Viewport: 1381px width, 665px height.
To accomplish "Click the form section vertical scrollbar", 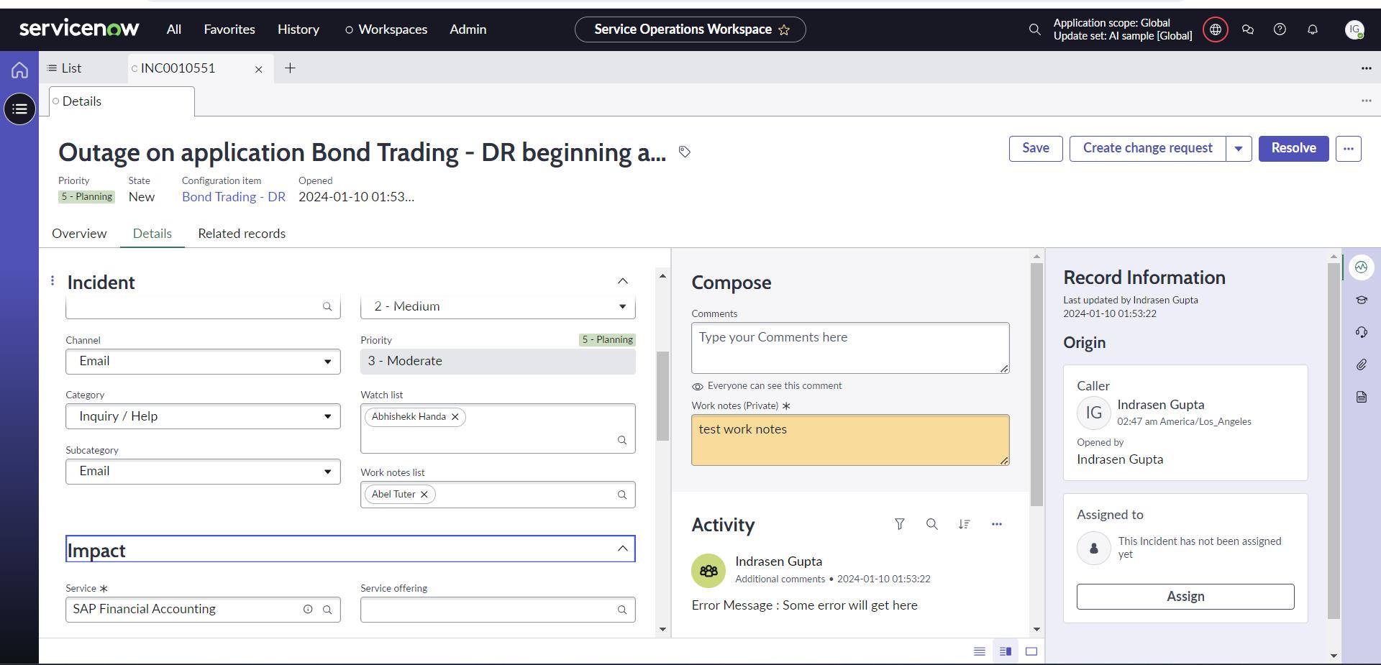I will pyautogui.click(x=662, y=396).
